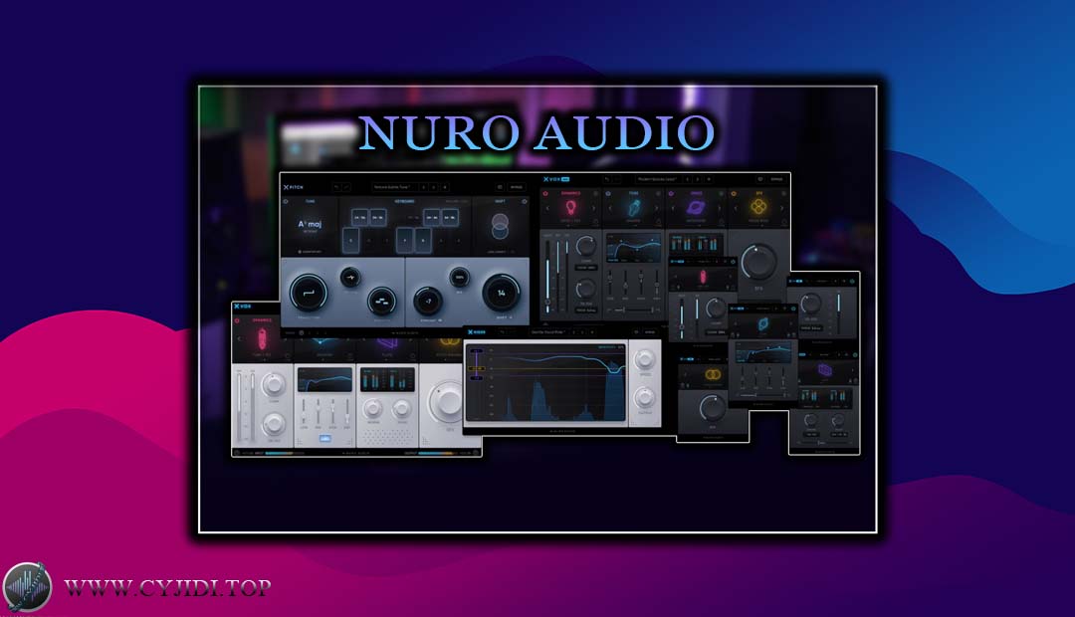
Task: Click the De-ess knob in light Xvox
Action: point(275,424)
